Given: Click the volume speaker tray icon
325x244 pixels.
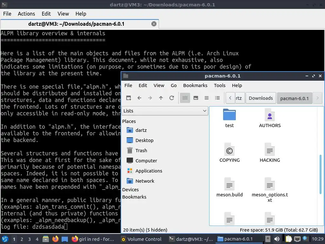Looking at the screenshot, I should pyautogui.click(x=277, y=239).
